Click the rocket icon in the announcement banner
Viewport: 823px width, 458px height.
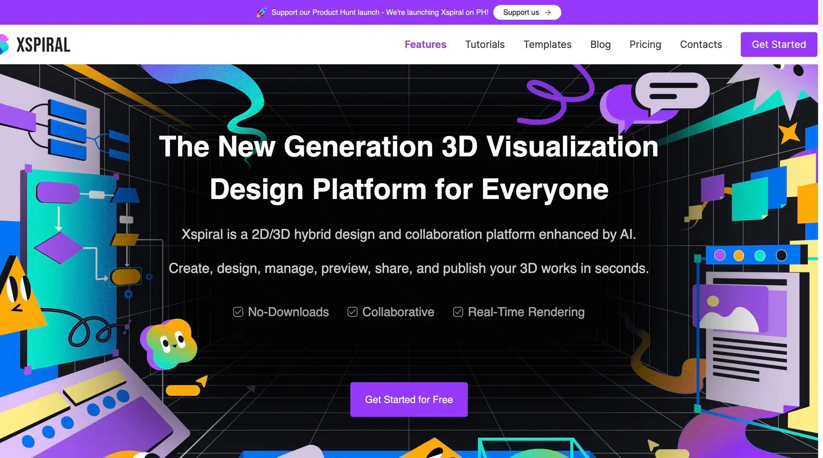tap(262, 12)
